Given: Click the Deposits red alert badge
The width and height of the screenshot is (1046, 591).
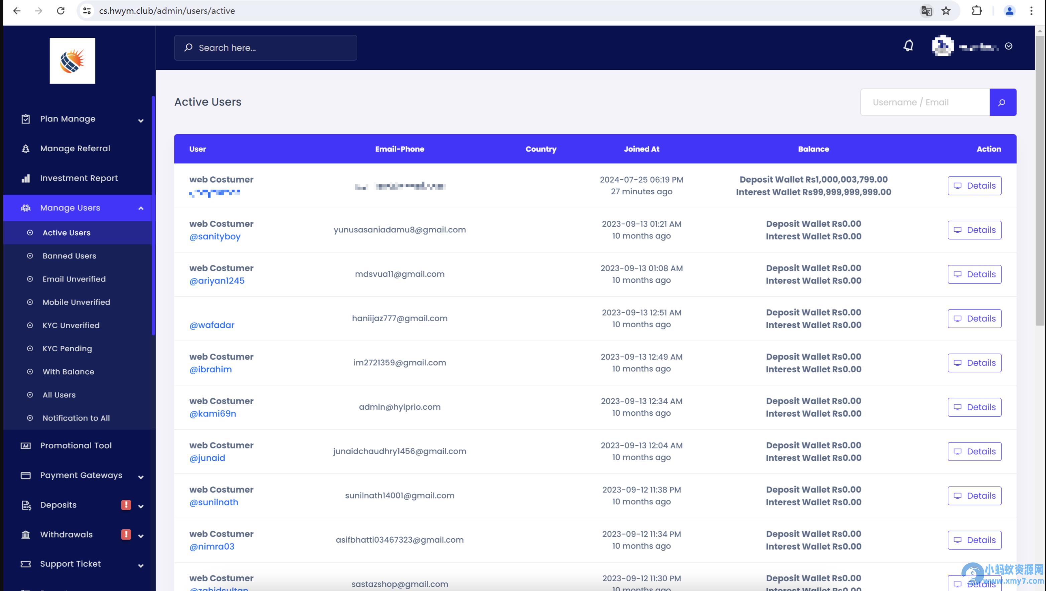Looking at the screenshot, I should (126, 505).
